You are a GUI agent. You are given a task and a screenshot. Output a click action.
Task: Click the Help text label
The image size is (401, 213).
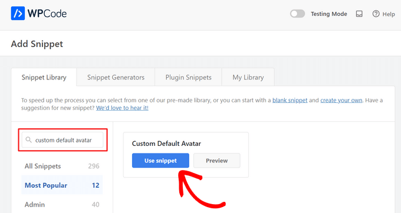(389, 14)
